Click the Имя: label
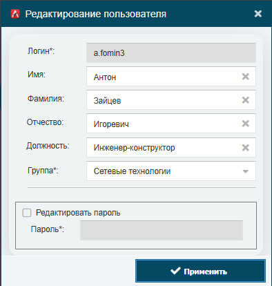272x286 pixels. pos(37,75)
